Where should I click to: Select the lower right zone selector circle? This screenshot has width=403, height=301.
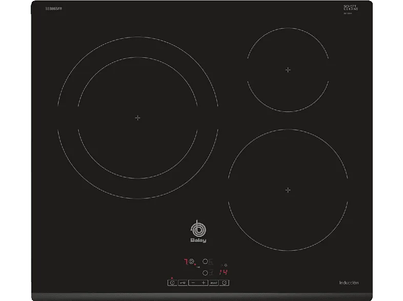tap(205, 273)
